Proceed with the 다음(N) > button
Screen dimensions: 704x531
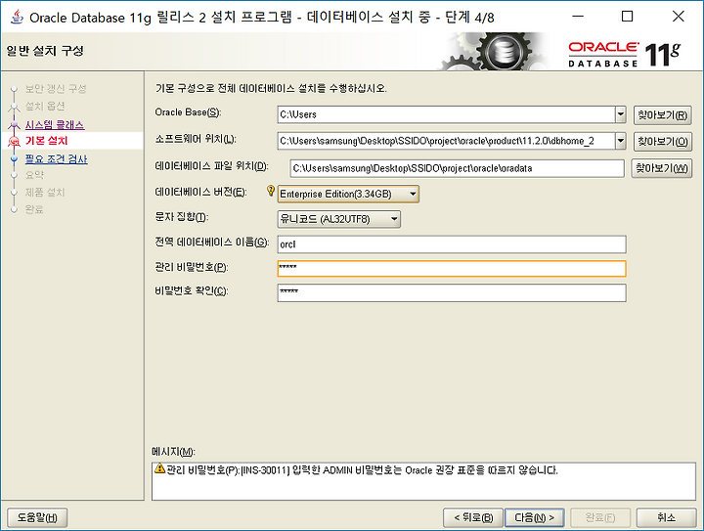534,517
